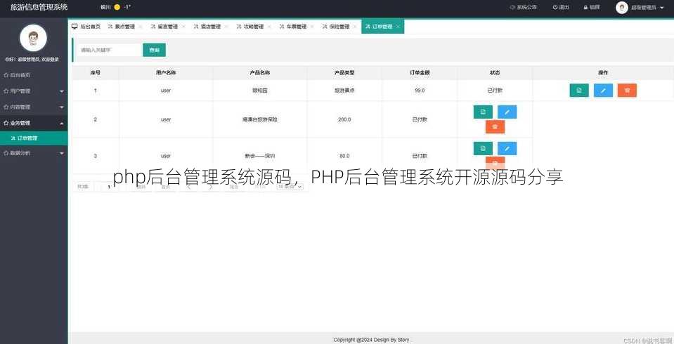The width and height of the screenshot is (674, 344).
Task: Click the 旅游信息管理系统 title
Action: [x=39, y=7]
